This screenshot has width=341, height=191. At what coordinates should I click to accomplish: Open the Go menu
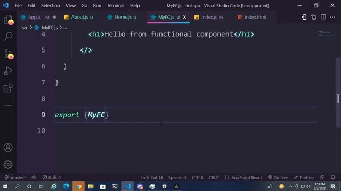[x=84, y=6]
